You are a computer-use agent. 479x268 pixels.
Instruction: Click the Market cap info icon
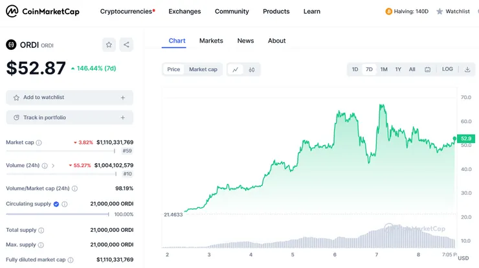(x=39, y=142)
